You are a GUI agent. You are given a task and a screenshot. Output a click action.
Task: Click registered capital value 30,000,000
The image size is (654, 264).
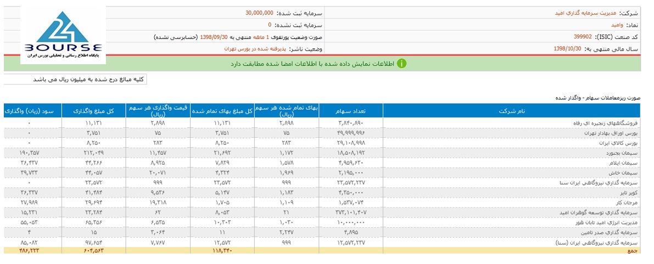pyautogui.click(x=259, y=13)
